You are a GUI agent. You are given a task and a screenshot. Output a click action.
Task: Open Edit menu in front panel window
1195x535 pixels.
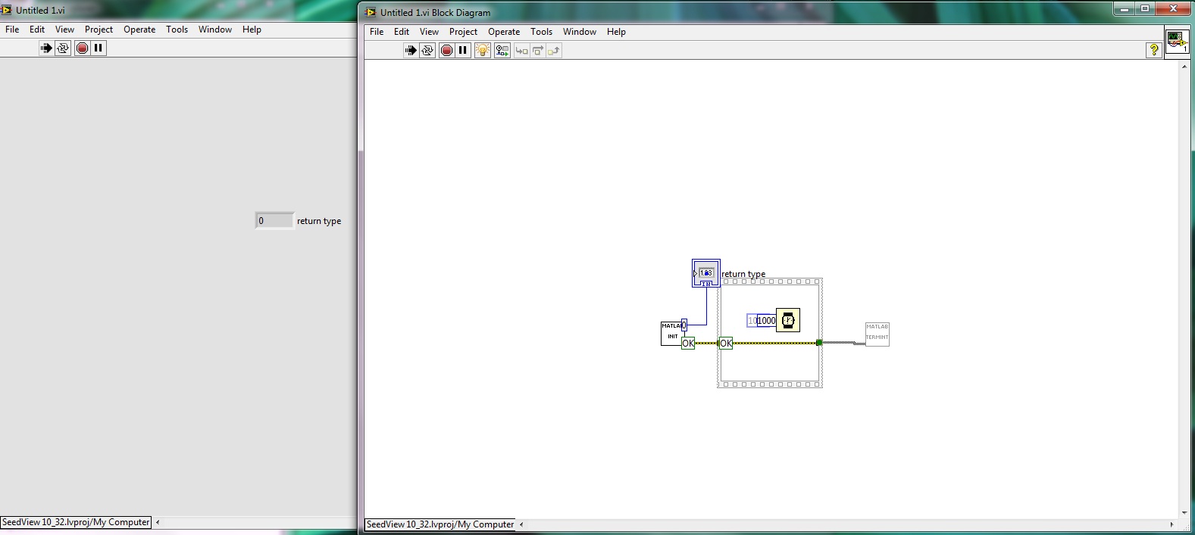pyautogui.click(x=37, y=30)
